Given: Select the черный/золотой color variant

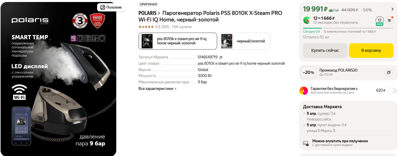Looking at the screenshot, I should (244, 41).
